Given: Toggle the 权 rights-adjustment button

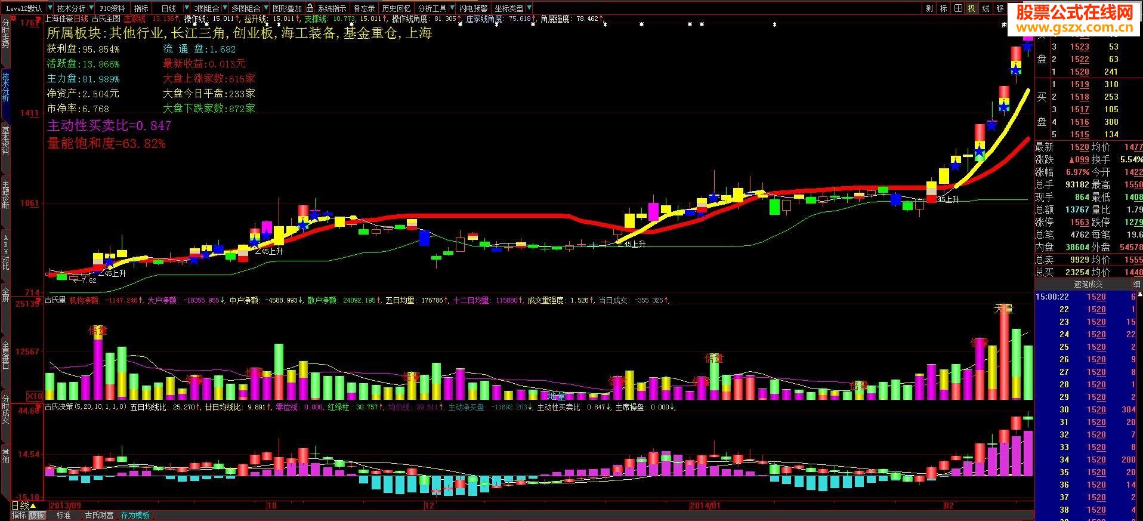Looking at the screenshot, I should pos(972,8).
